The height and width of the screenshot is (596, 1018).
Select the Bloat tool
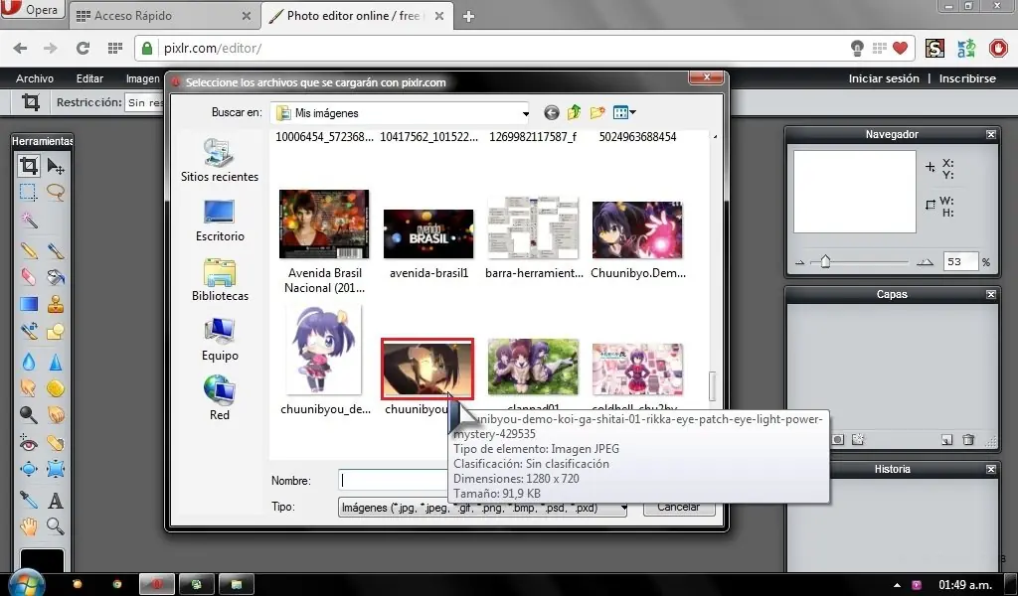29,469
